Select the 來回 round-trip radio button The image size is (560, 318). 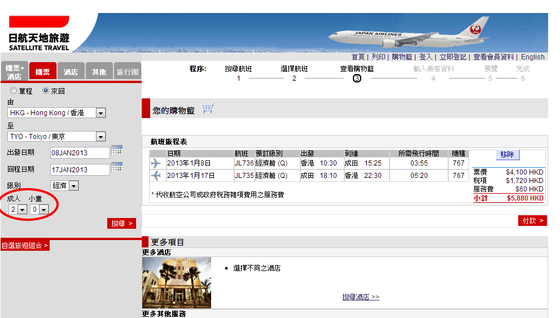point(46,90)
